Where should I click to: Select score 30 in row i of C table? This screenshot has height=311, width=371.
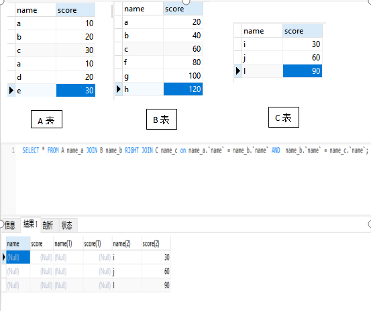click(303, 44)
